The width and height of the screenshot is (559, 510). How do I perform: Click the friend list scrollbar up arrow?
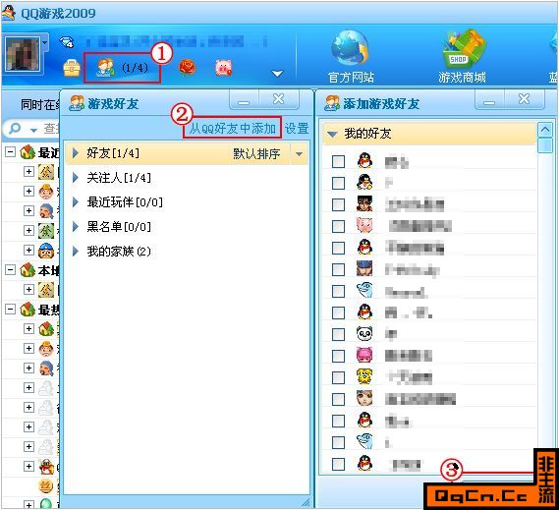tap(545, 130)
